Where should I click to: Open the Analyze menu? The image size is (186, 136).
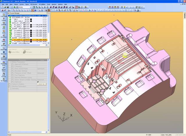[54, 4]
